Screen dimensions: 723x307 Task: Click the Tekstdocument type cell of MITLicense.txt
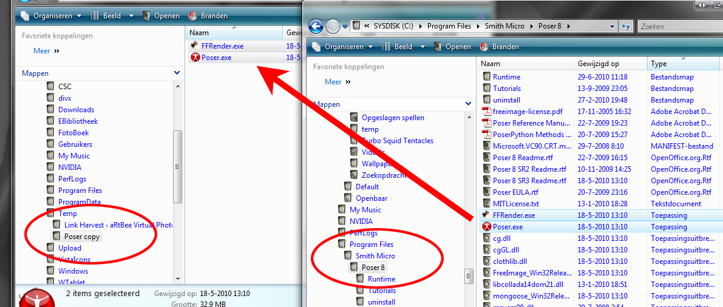(676, 204)
